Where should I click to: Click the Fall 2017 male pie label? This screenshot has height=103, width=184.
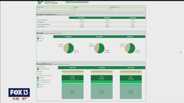61,45
